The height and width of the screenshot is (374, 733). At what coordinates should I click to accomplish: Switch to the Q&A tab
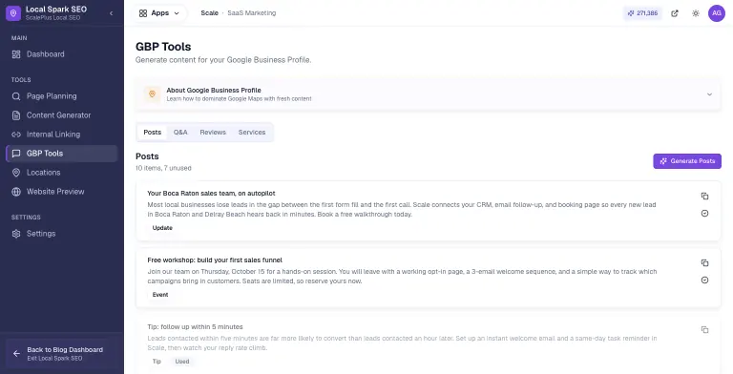pos(180,133)
